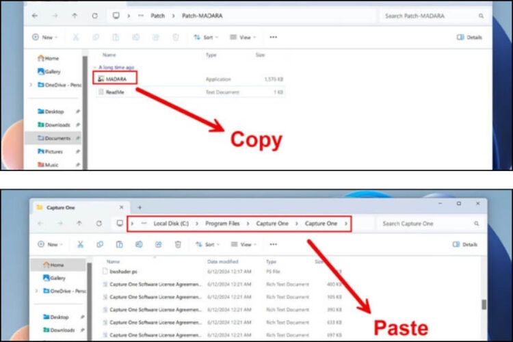Image resolution: width=513 pixels, height=342 pixels.
Task: Go back in the Patch-MADARA window
Action: [x=35, y=16]
